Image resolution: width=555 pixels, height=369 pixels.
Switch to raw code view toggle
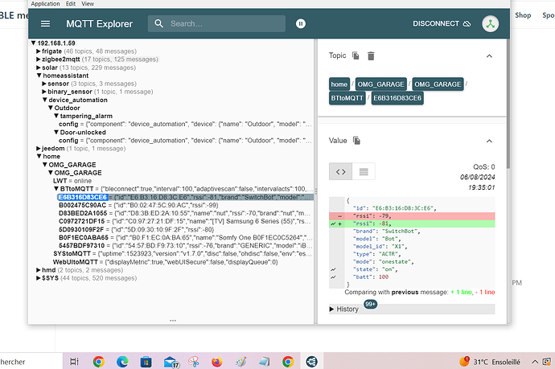coord(340,171)
